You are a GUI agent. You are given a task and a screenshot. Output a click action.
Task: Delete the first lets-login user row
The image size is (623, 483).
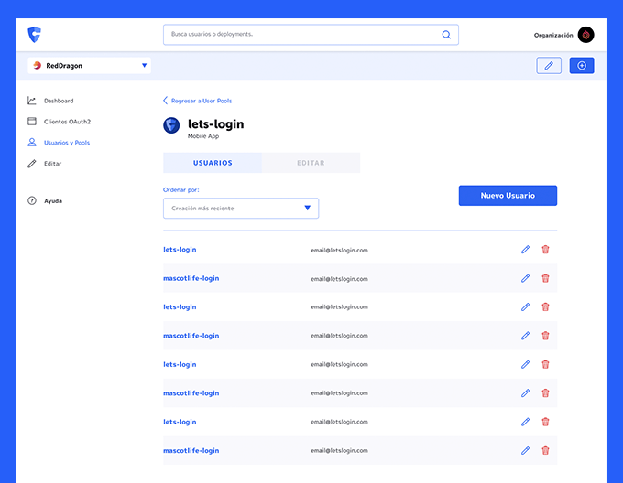coord(545,249)
